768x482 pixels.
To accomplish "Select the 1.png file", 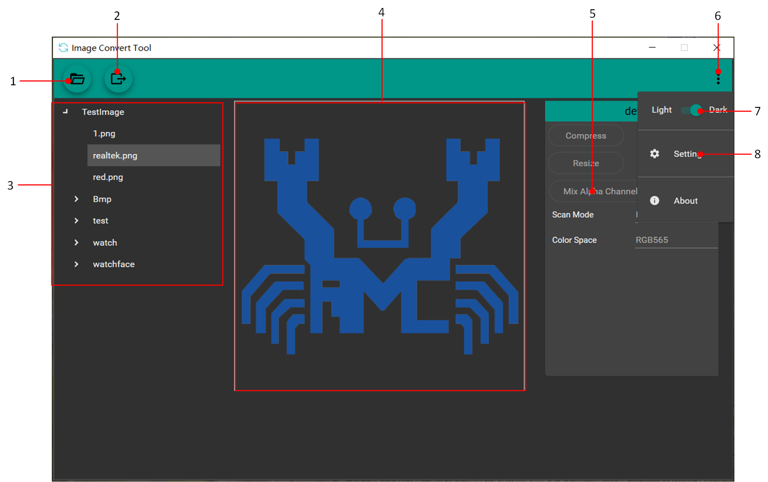I will [x=104, y=133].
